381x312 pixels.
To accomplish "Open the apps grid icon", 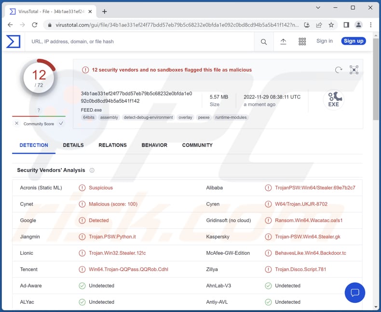I will pyautogui.click(x=302, y=42).
